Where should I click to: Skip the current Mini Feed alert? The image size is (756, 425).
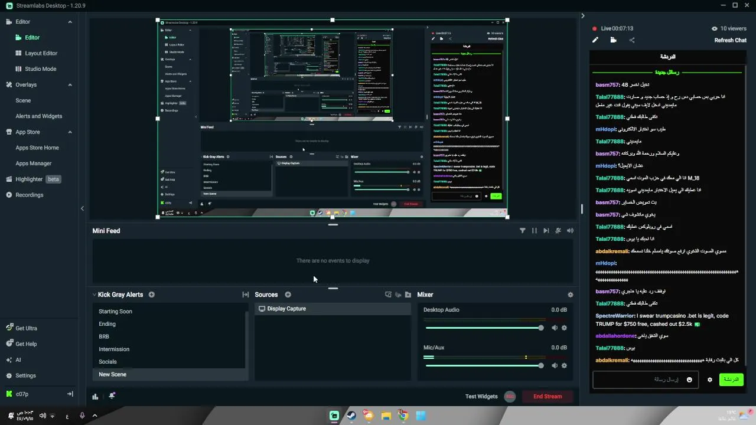pos(546,231)
